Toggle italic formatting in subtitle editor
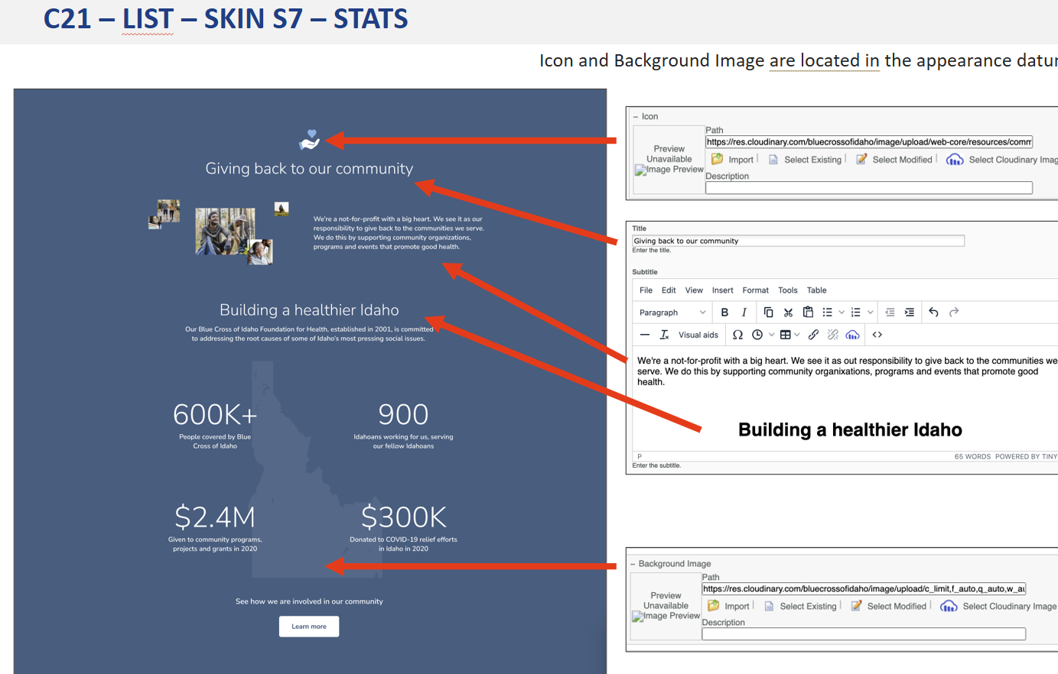This screenshot has width=1058, height=674. pos(744,313)
